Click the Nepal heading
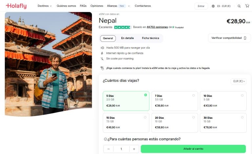The height and width of the screenshot is (154, 252). tap(108, 21)
